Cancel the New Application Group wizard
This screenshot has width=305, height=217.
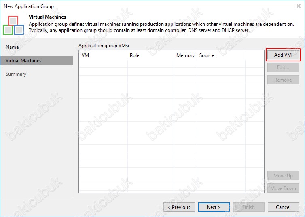tap(283, 207)
